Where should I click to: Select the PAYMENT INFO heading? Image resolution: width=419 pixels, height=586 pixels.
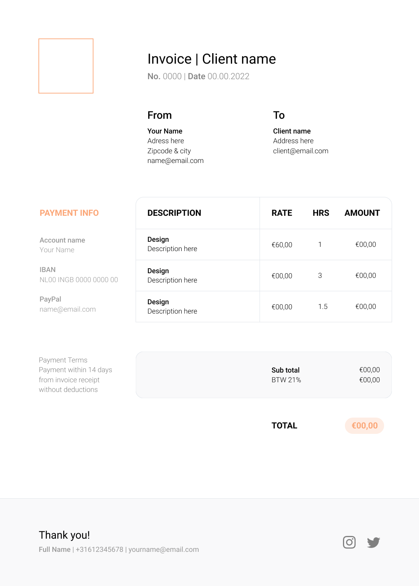pyautogui.click(x=69, y=213)
